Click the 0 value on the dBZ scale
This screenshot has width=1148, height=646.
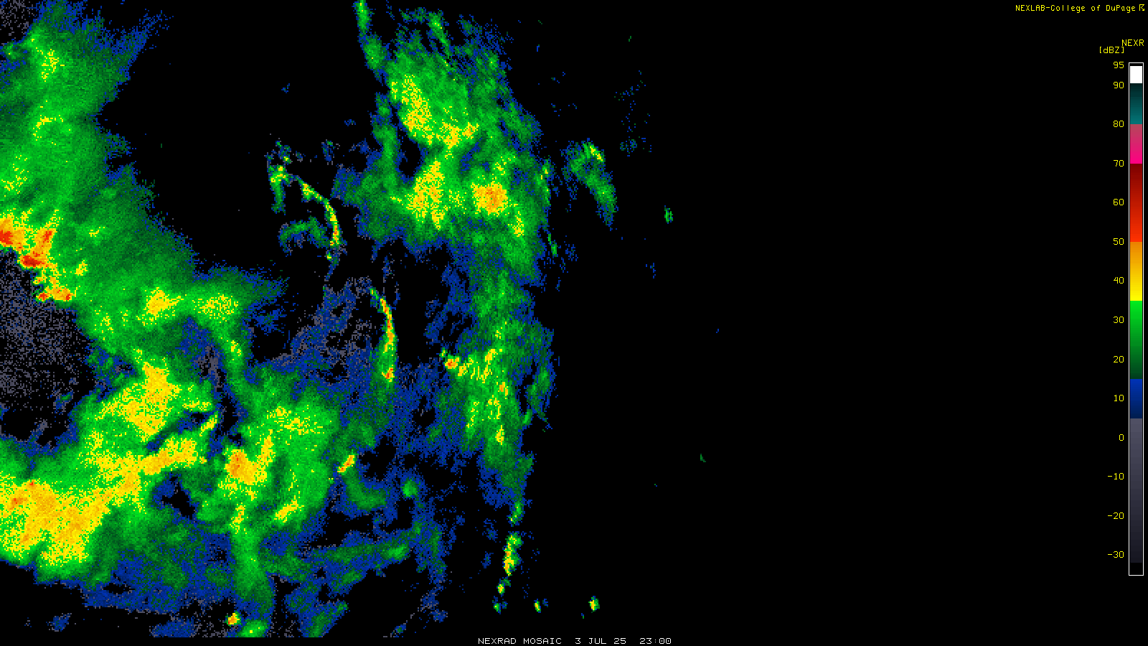tap(1121, 438)
